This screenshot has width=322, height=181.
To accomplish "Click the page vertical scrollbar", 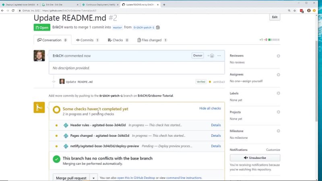I will point(316,81).
